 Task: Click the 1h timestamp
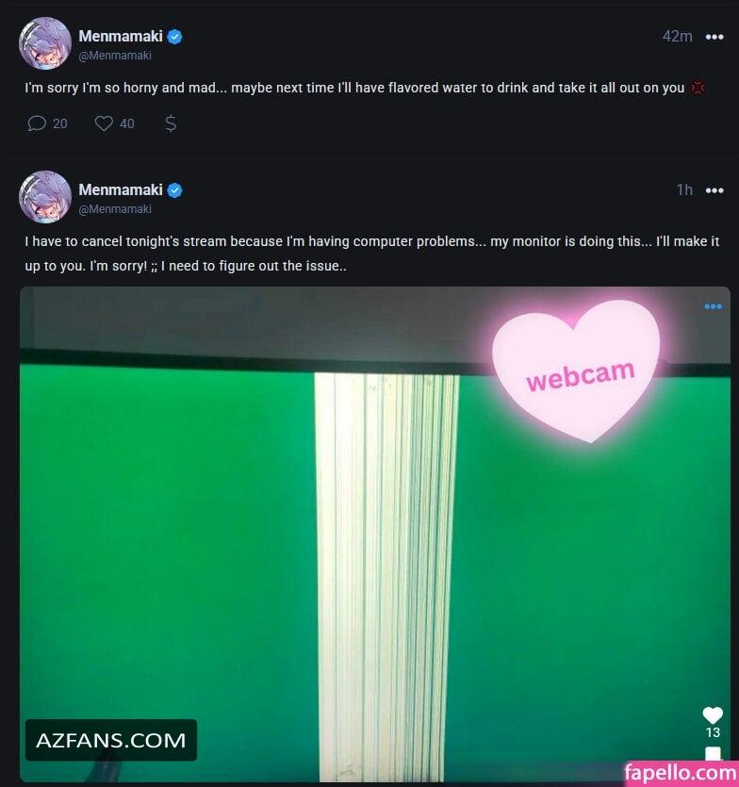[x=684, y=190]
